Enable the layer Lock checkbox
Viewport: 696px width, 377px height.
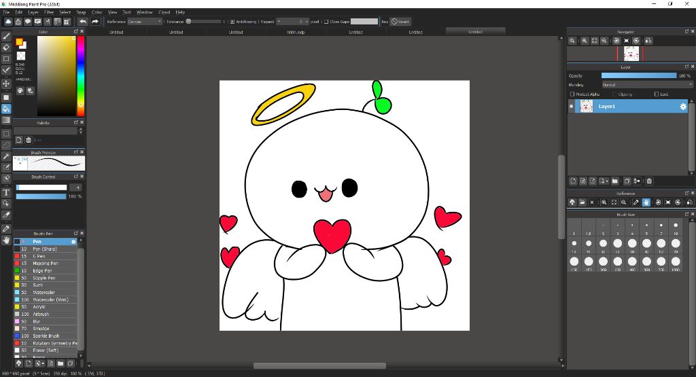tap(657, 94)
